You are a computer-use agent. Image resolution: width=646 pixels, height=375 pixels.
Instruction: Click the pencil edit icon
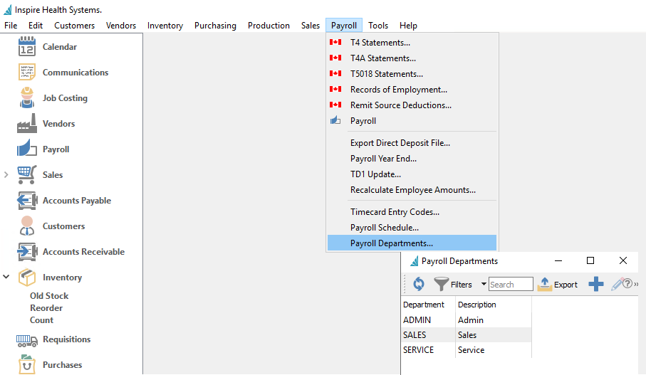click(617, 284)
